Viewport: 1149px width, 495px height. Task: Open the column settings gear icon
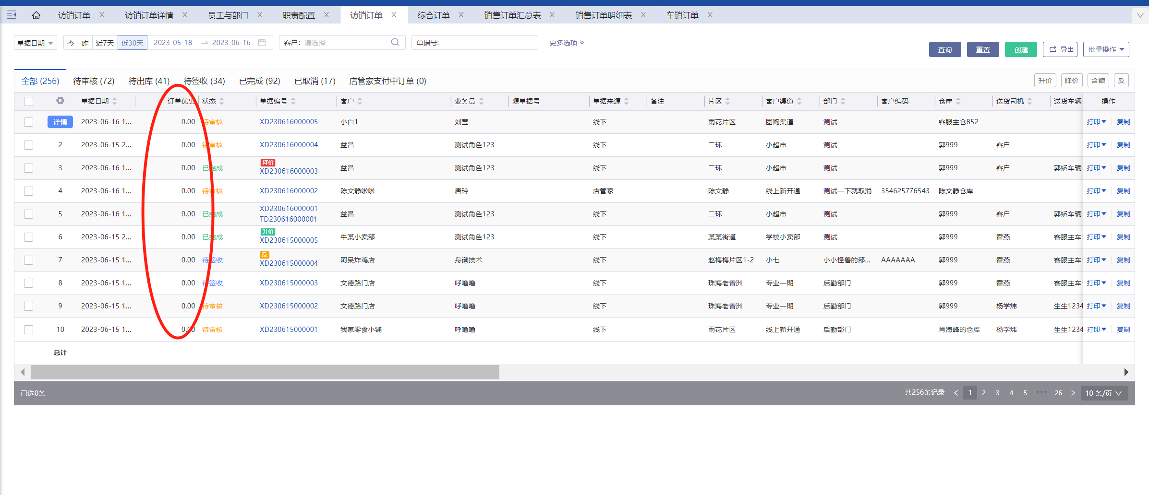coord(60,101)
